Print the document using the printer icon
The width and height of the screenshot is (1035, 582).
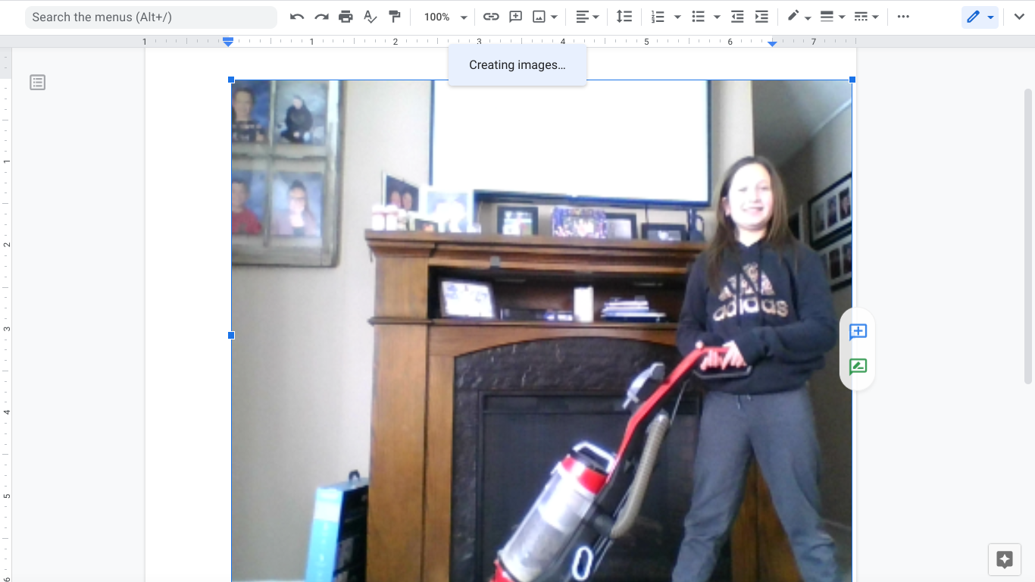point(346,17)
